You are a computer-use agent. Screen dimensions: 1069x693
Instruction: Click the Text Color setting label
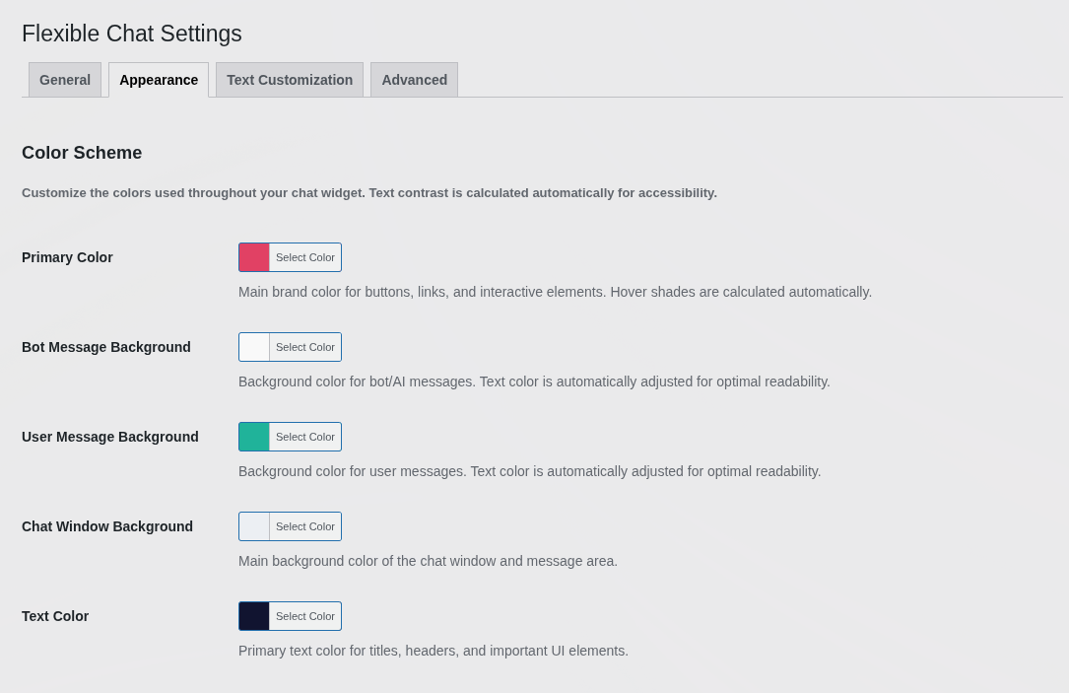55,616
